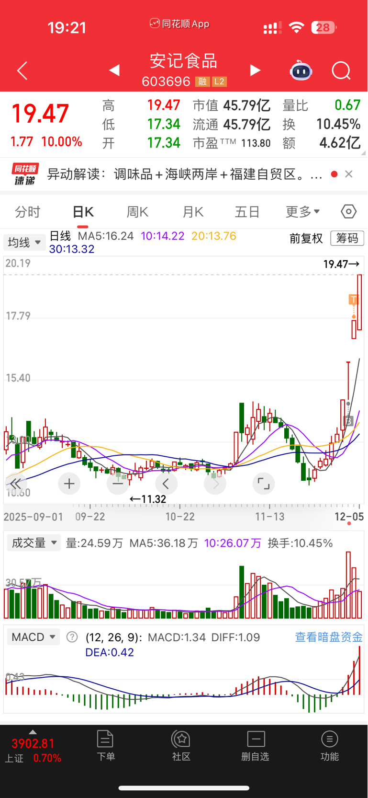Image resolution: width=368 pixels, height=798 pixels.
Task: Tap the B buy marker on chart
Action: coord(349,421)
